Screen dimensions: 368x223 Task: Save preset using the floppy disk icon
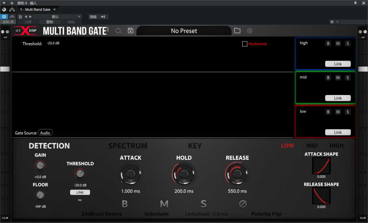[130, 31]
